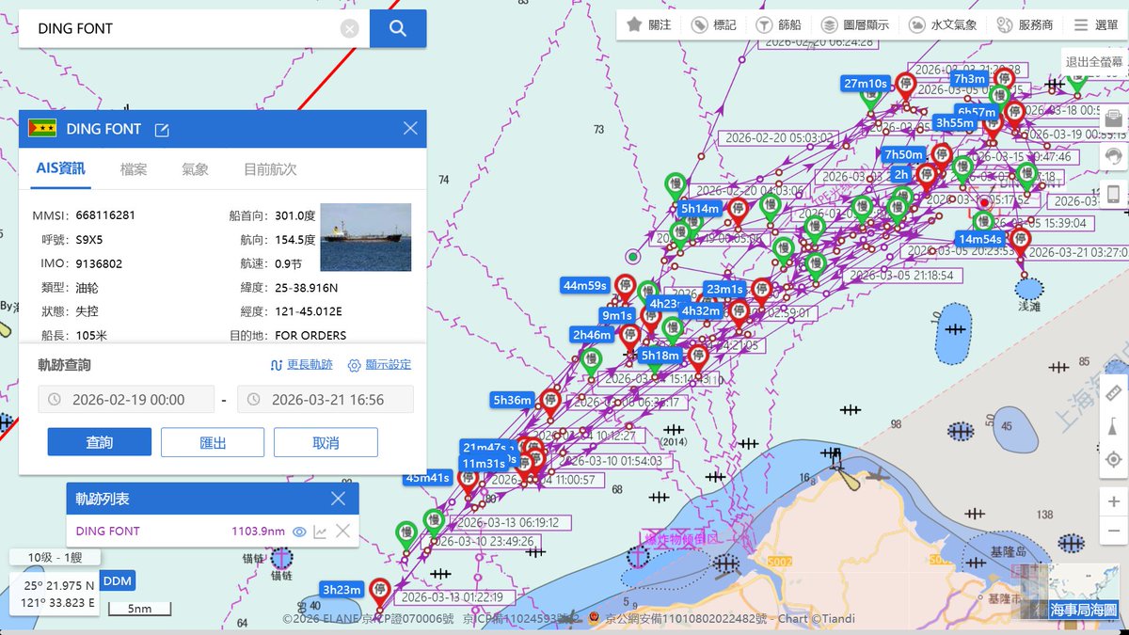Click the customer service headset icon
The width and height of the screenshot is (1129, 635).
1113,156
